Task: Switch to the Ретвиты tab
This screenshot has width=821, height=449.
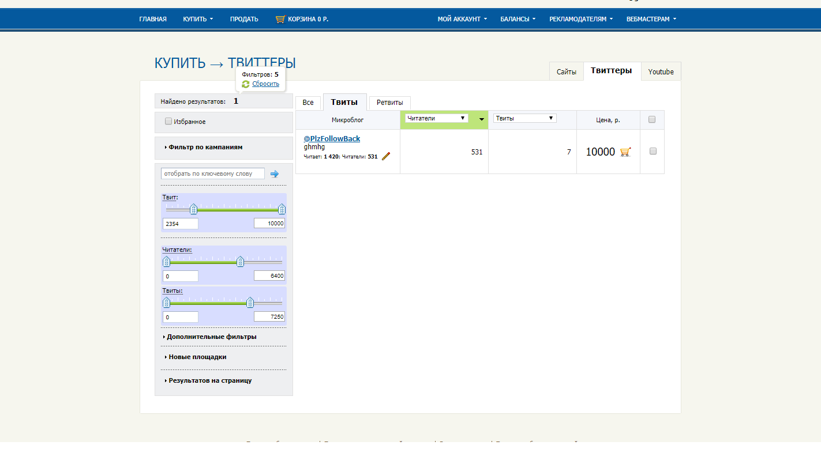Action: pos(389,103)
